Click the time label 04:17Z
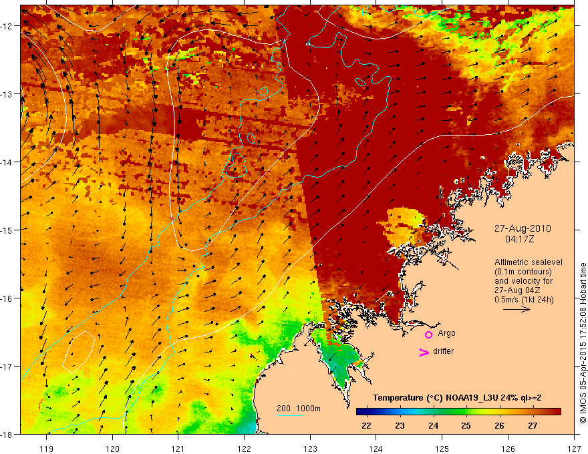The image size is (588, 454). pyautogui.click(x=519, y=238)
